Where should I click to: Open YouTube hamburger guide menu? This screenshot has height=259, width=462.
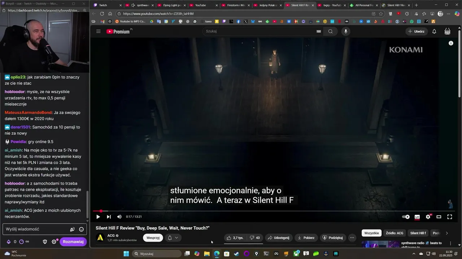98,31
